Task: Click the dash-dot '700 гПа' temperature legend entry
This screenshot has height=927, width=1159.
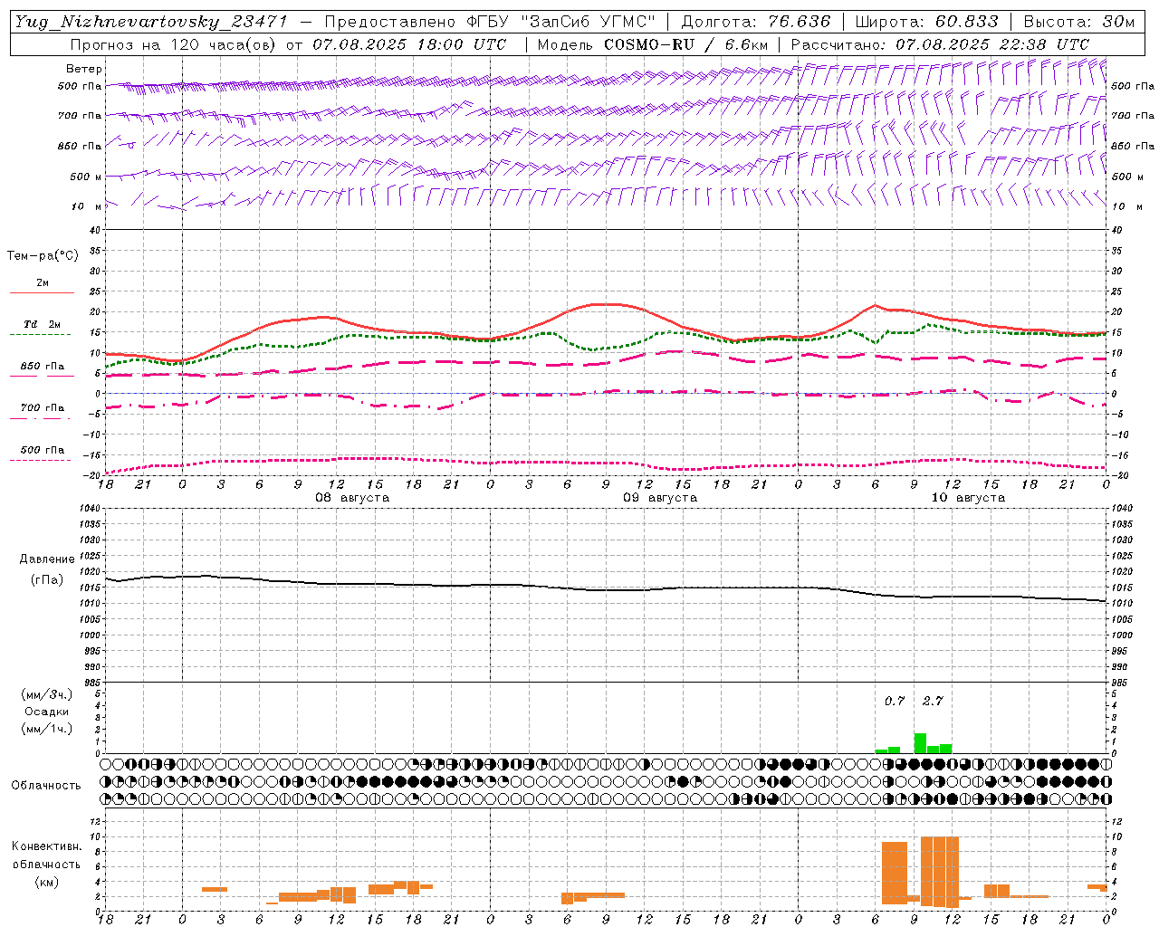Action: [x=42, y=408]
